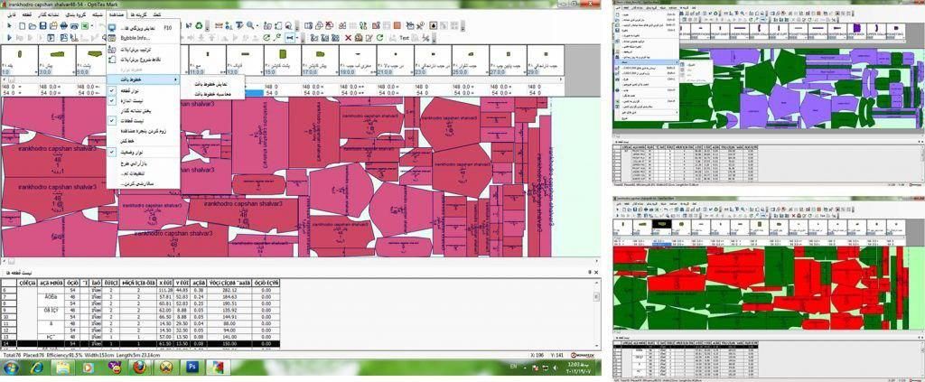The height and width of the screenshot is (382, 925).
Task: Toggle the checked نوار وضعیت status bar item
Action: pyautogui.click(x=143, y=152)
